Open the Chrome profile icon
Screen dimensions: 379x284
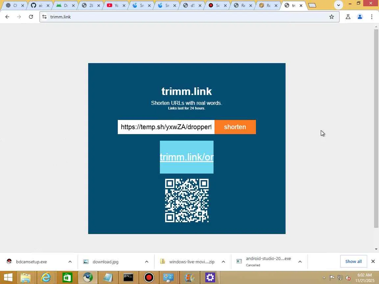click(x=360, y=17)
